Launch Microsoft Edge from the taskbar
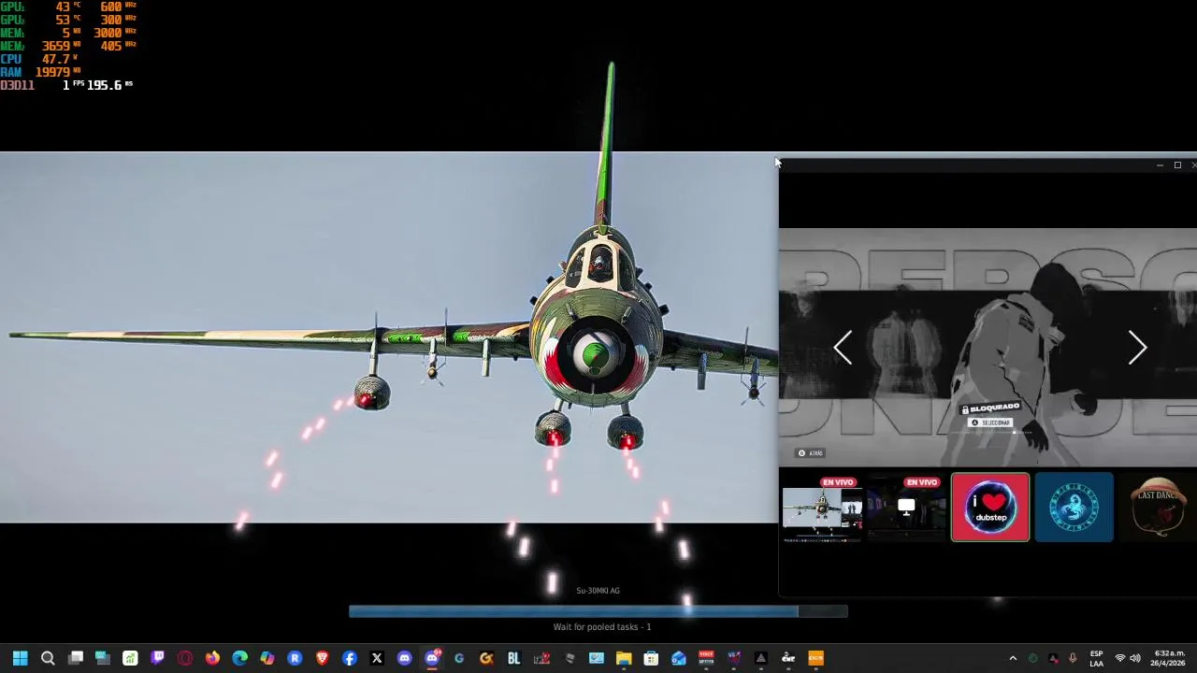 click(240, 658)
